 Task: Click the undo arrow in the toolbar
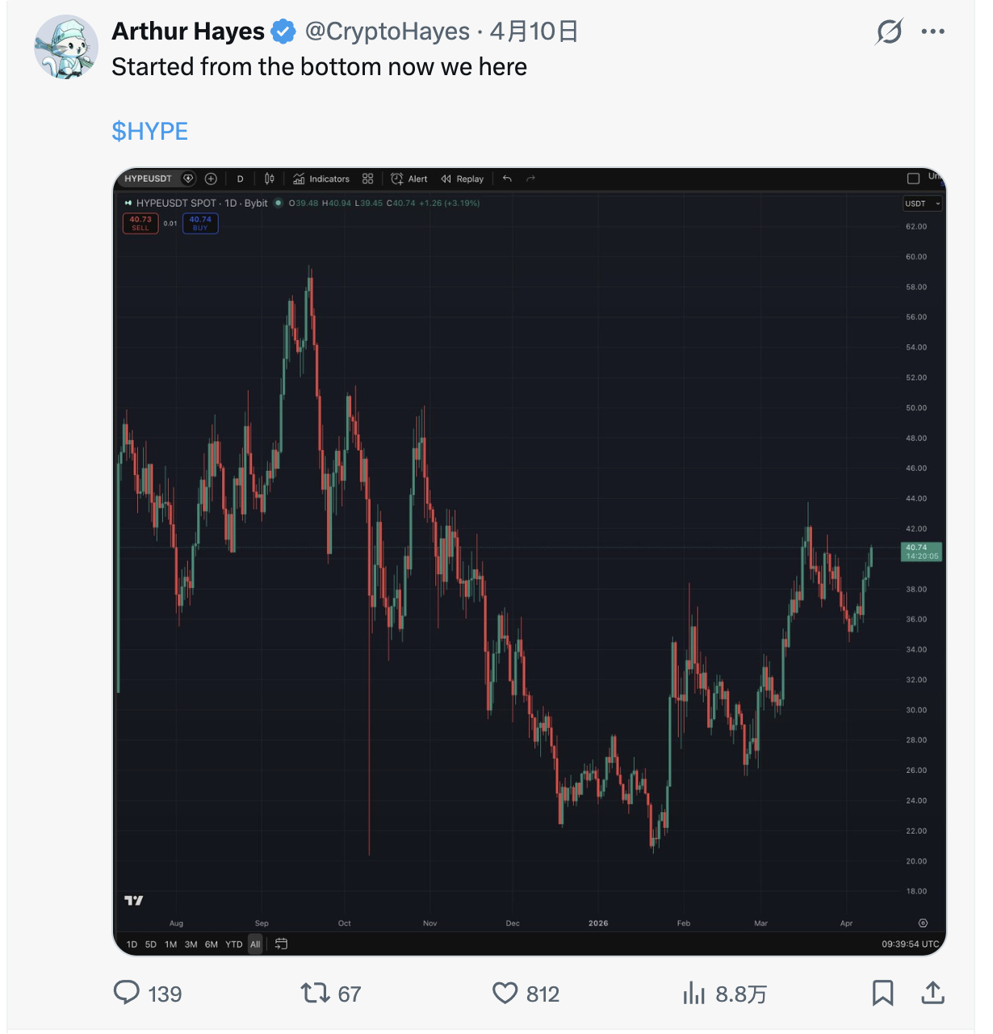click(507, 179)
